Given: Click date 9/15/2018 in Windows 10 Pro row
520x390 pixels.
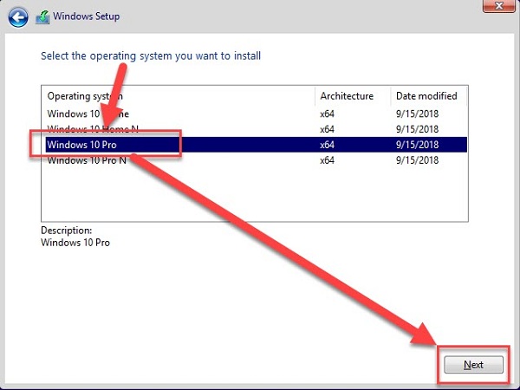Looking at the screenshot, I should coord(417,145).
